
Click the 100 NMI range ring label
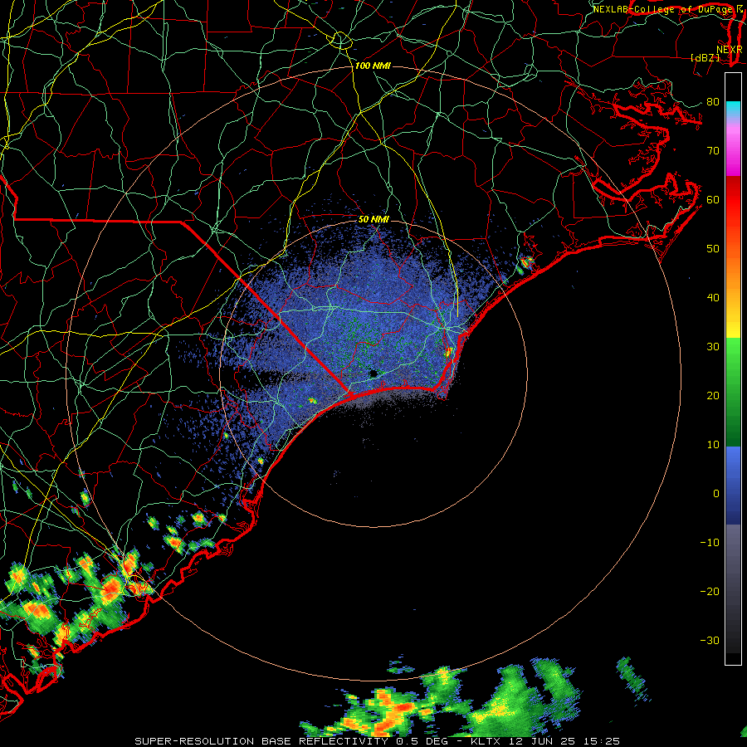[373, 66]
